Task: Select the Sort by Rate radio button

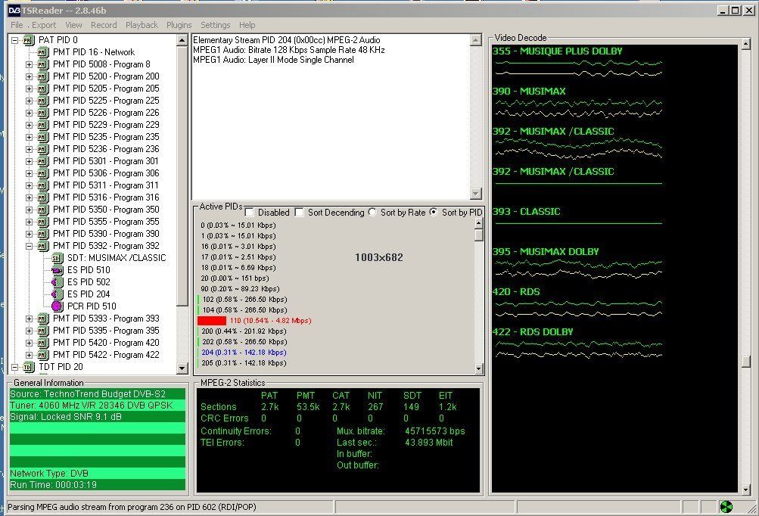Action: pos(372,212)
